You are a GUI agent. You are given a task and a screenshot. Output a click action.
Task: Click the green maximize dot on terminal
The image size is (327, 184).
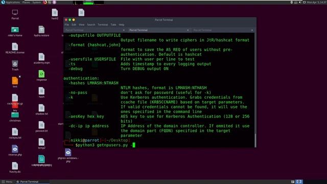[70, 20]
